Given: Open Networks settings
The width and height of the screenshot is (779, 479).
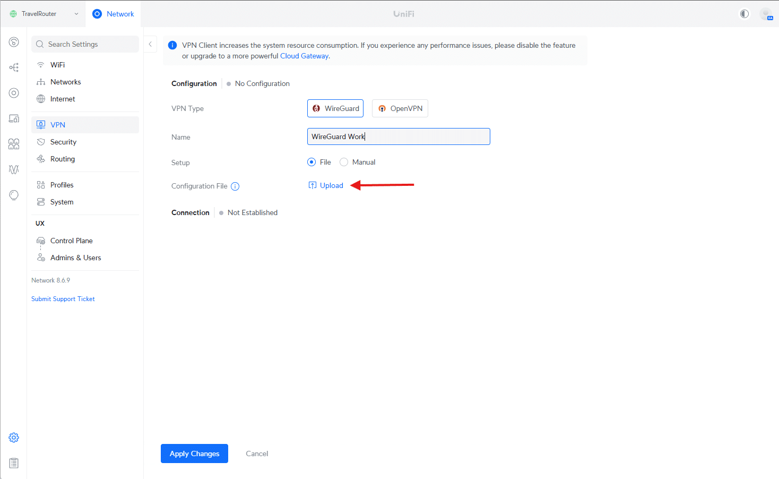Looking at the screenshot, I should 85,82.
